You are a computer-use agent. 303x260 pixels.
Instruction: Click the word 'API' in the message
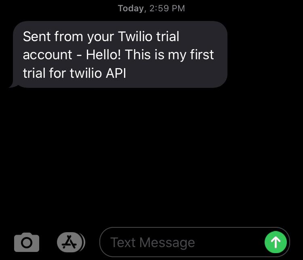(x=116, y=73)
